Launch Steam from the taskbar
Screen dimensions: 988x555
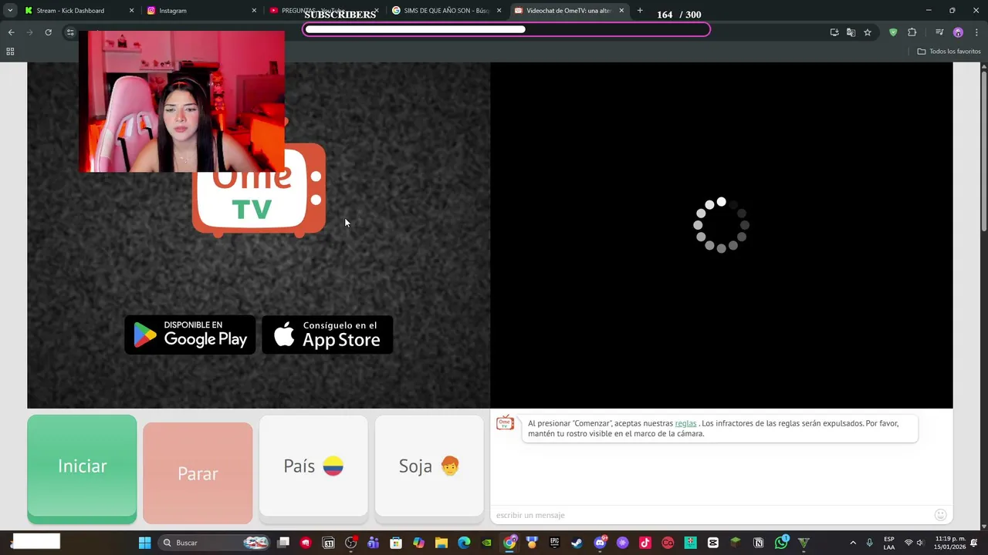(577, 543)
